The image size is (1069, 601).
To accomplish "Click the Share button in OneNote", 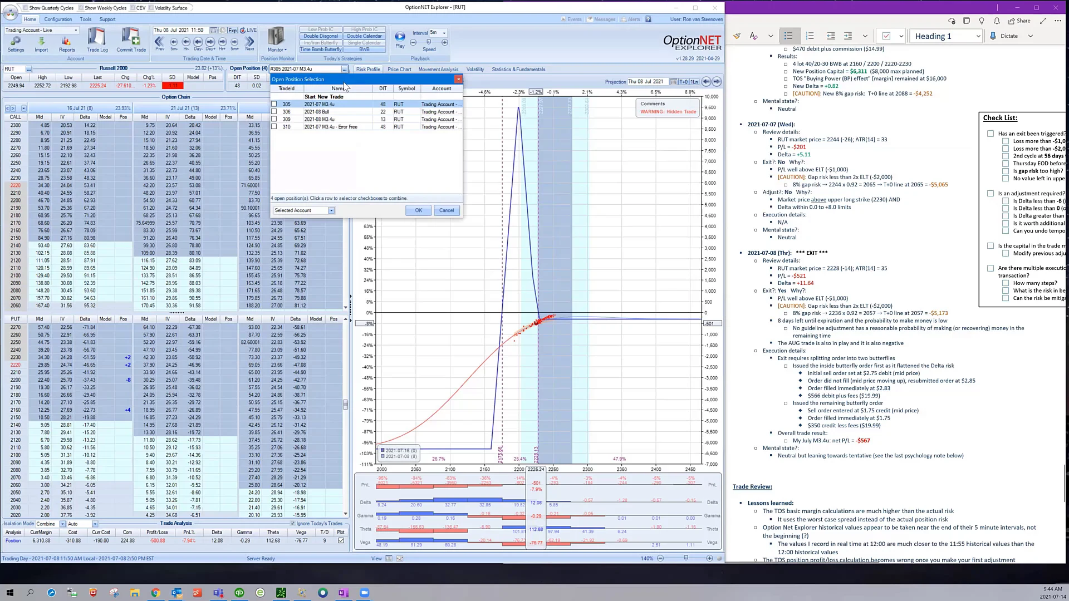I will [x=1019, y=21].
